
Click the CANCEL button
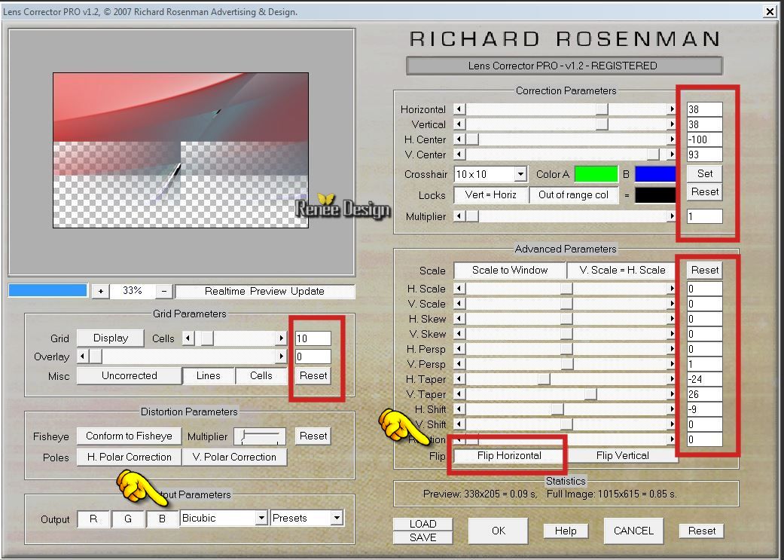(633, 531)
